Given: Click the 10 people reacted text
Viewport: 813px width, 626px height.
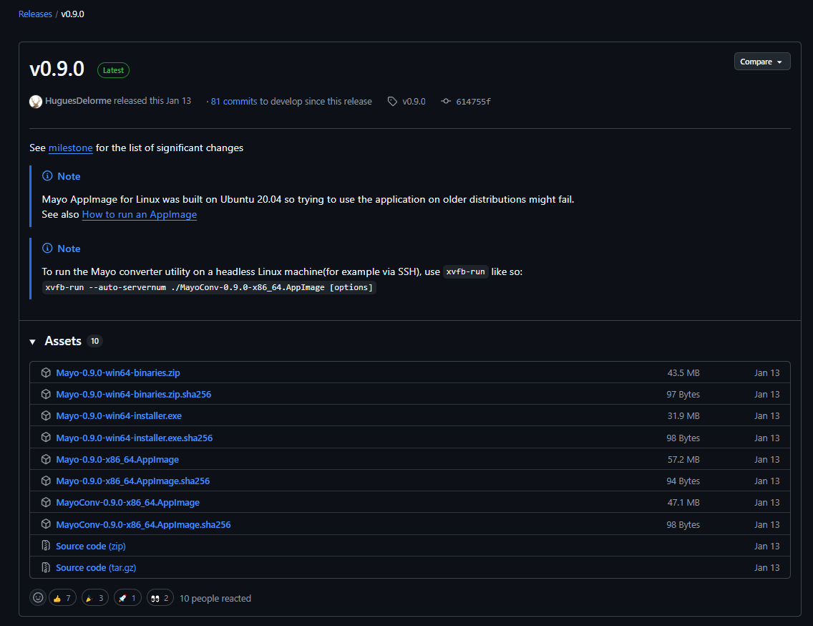Looking at the screenshot, I should coord(215,599).
